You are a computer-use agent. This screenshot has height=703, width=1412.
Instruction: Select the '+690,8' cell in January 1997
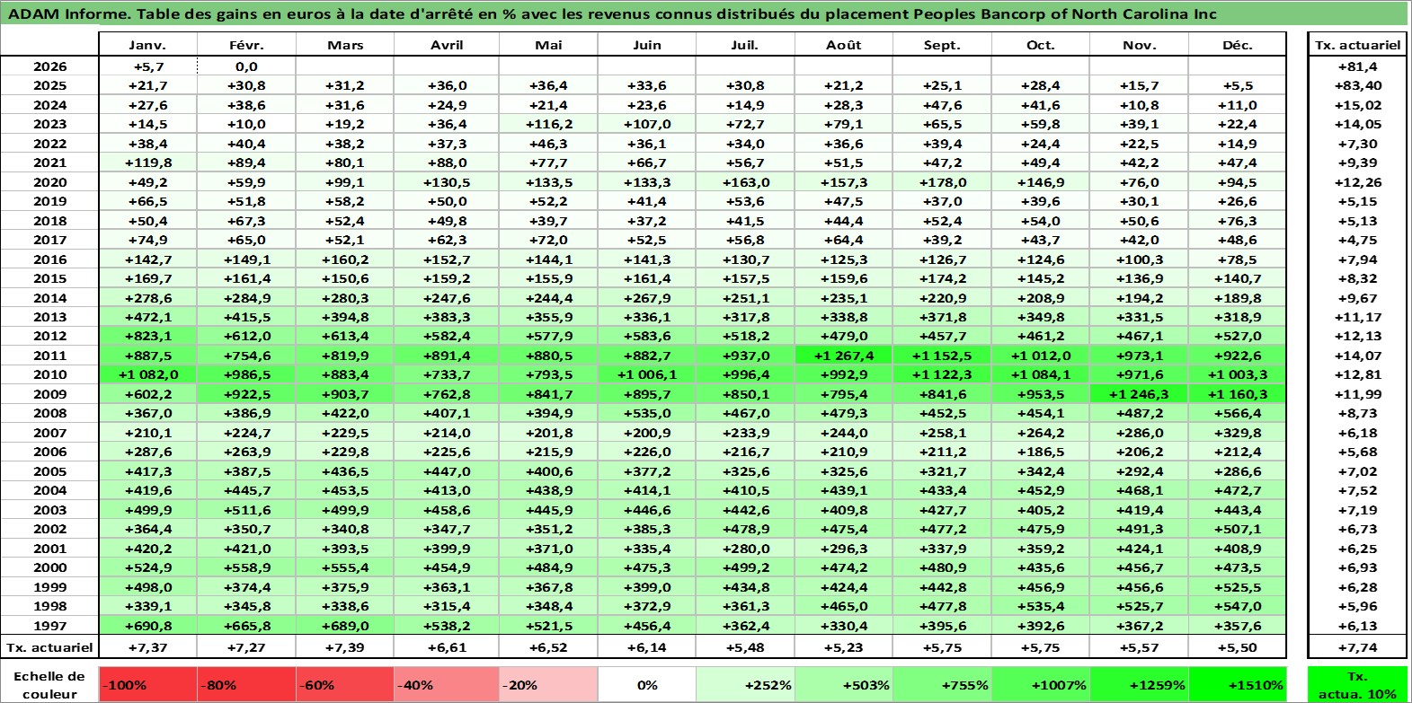tap(147, 626)
